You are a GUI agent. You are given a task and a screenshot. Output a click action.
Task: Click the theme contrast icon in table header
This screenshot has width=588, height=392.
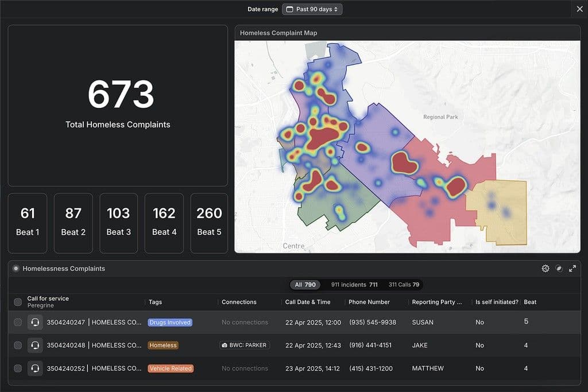pos(559,269)
